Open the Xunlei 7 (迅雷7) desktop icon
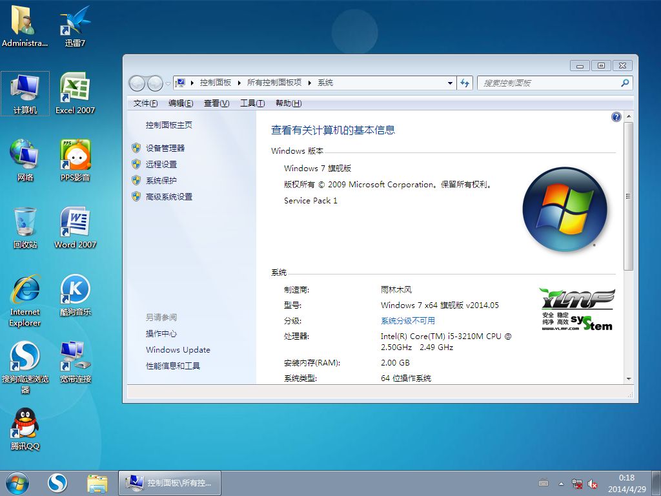 (75, 23)
